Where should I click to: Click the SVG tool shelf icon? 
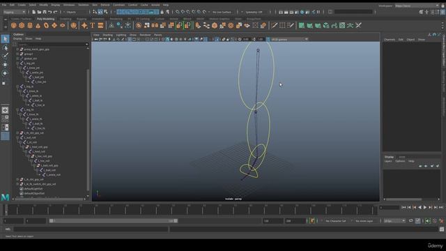point(100,26)
